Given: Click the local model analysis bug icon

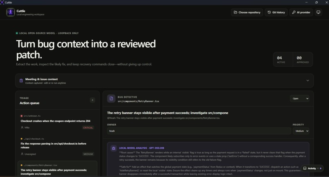Looking at the screenshot, I should click(113, 149).
